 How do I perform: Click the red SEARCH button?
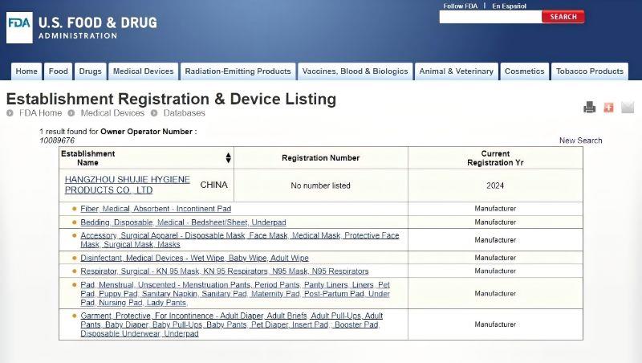[563, 17]
